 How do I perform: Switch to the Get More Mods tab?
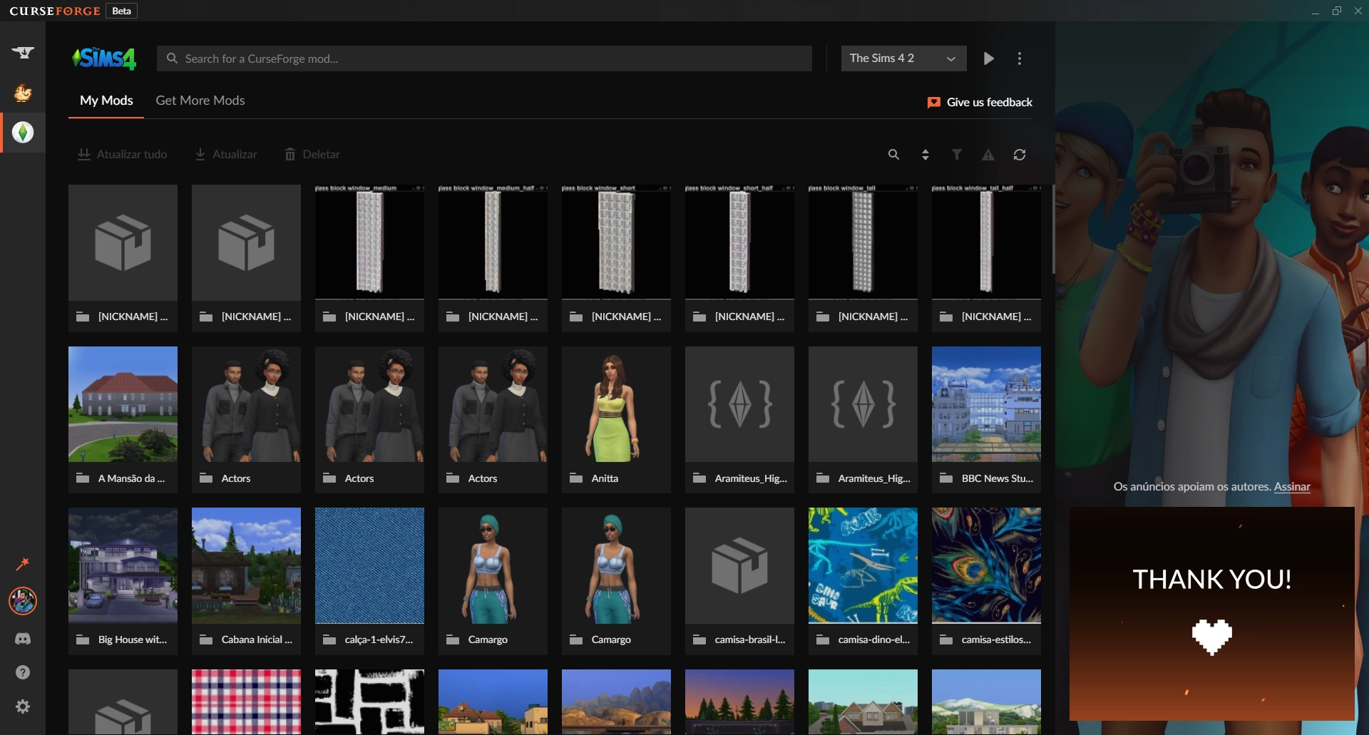[x=200, y=101]
